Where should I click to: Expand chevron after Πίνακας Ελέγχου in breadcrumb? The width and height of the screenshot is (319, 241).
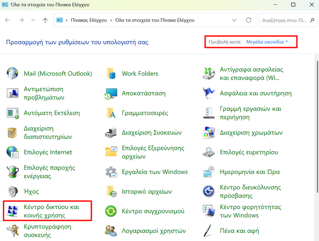tap(111, 20)
